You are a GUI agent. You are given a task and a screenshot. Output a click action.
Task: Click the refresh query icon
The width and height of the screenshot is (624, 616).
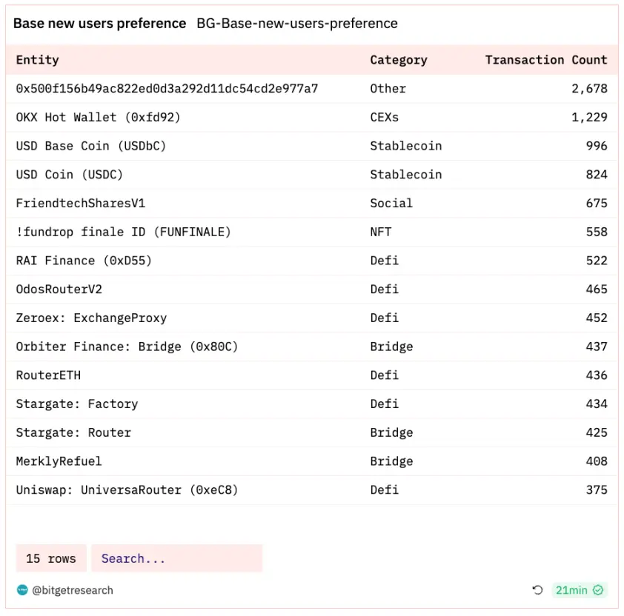pyautogui.click(x=537, y=590)
